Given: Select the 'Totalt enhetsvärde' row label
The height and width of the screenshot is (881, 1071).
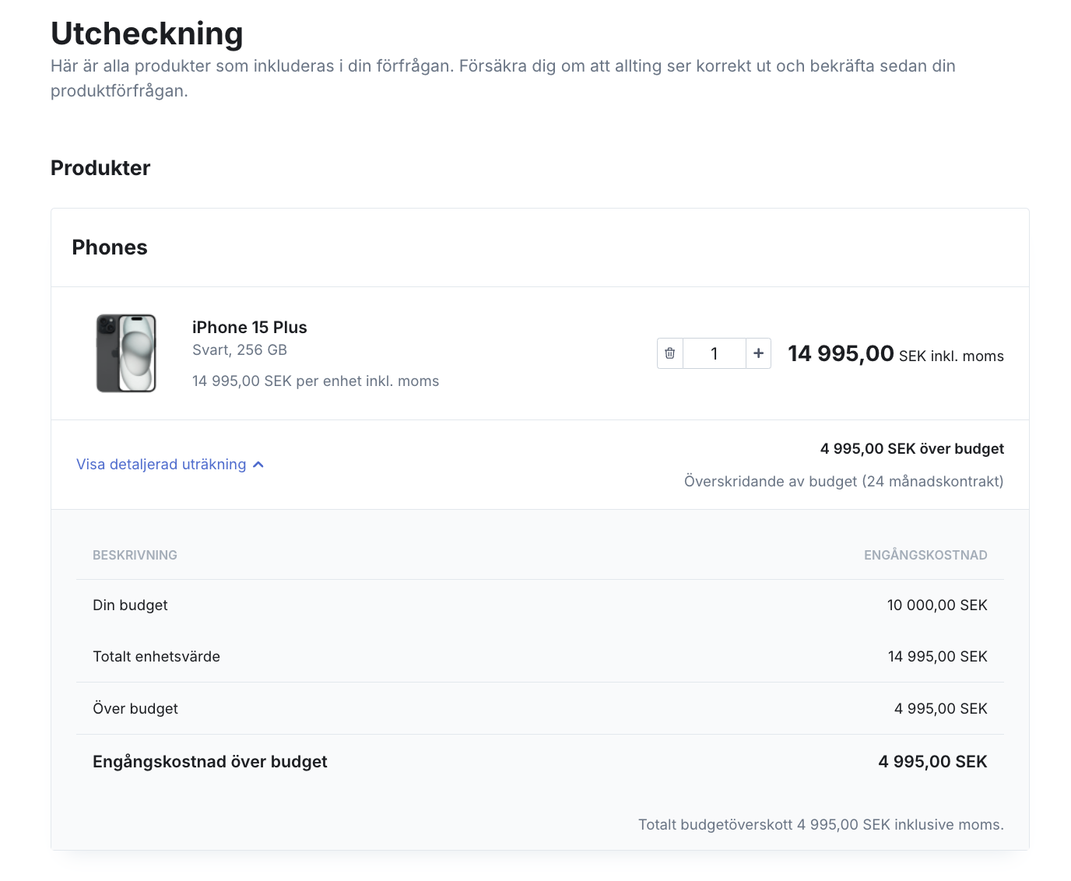Looking at the screenshot, I should 156,657.
